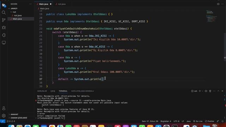Open the launch profile dropdown beside plus
Viewport: 226px width, 127px height.
click(x=202, y=91)
